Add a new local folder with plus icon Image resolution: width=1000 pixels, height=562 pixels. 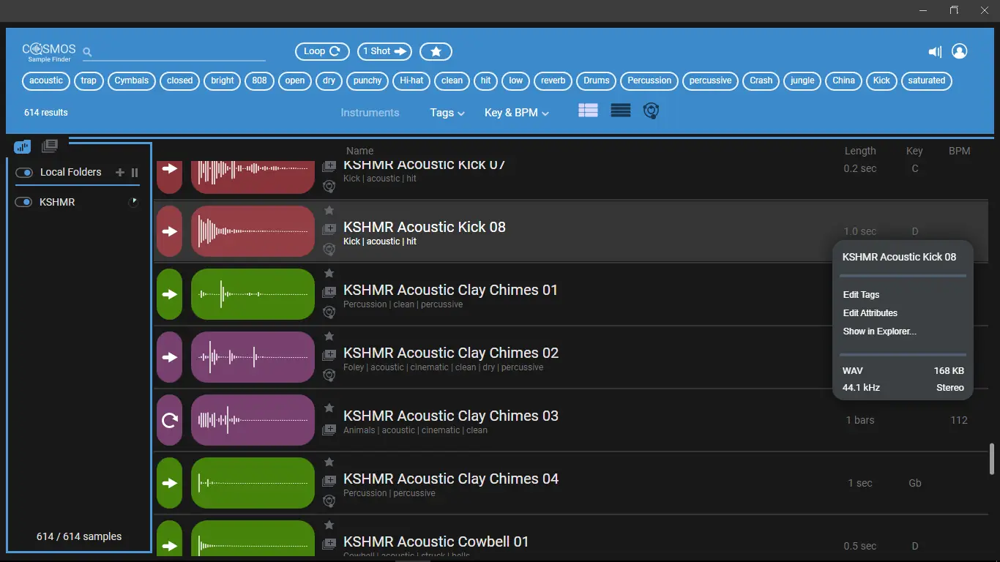tap(120, 173)
